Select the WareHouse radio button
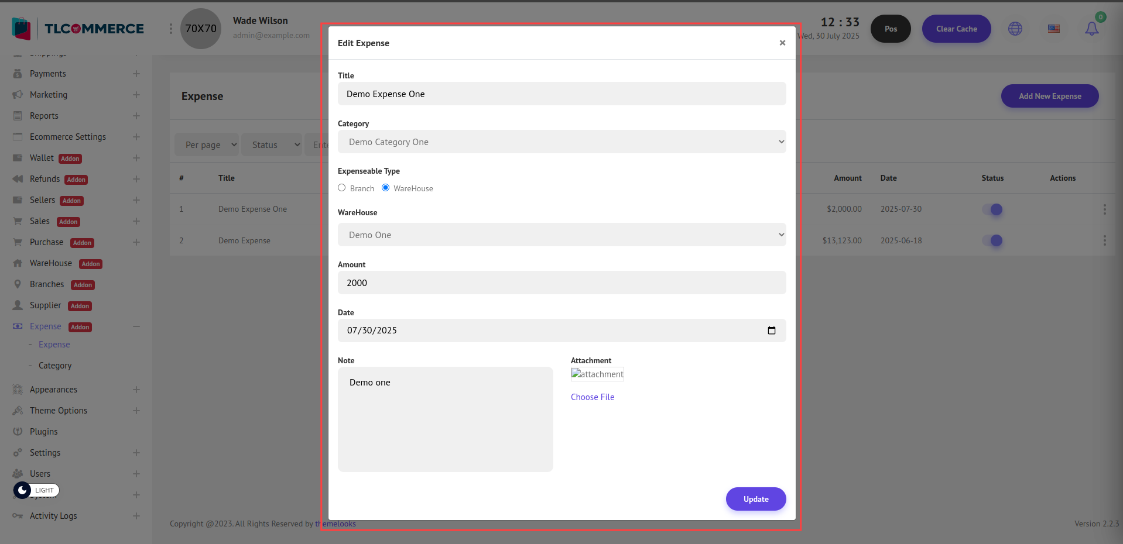The height and width of the screenshot is (544, 1123). [385, 188]
